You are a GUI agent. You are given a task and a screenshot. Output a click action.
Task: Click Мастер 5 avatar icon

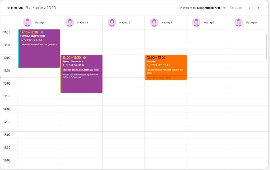pos(196,23)
